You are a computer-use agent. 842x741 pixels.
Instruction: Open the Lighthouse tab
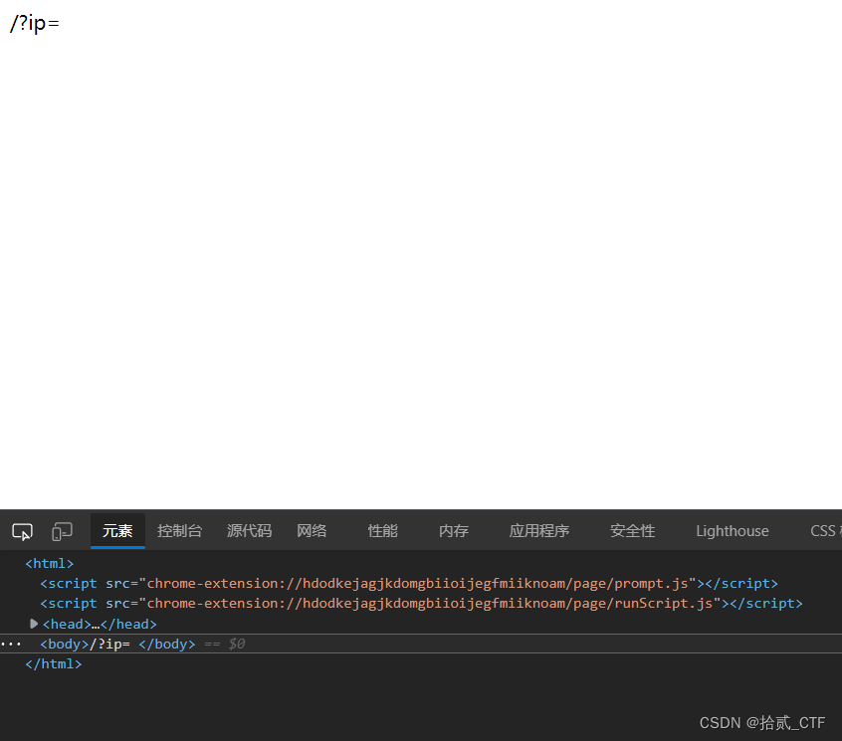coord(732,531)
